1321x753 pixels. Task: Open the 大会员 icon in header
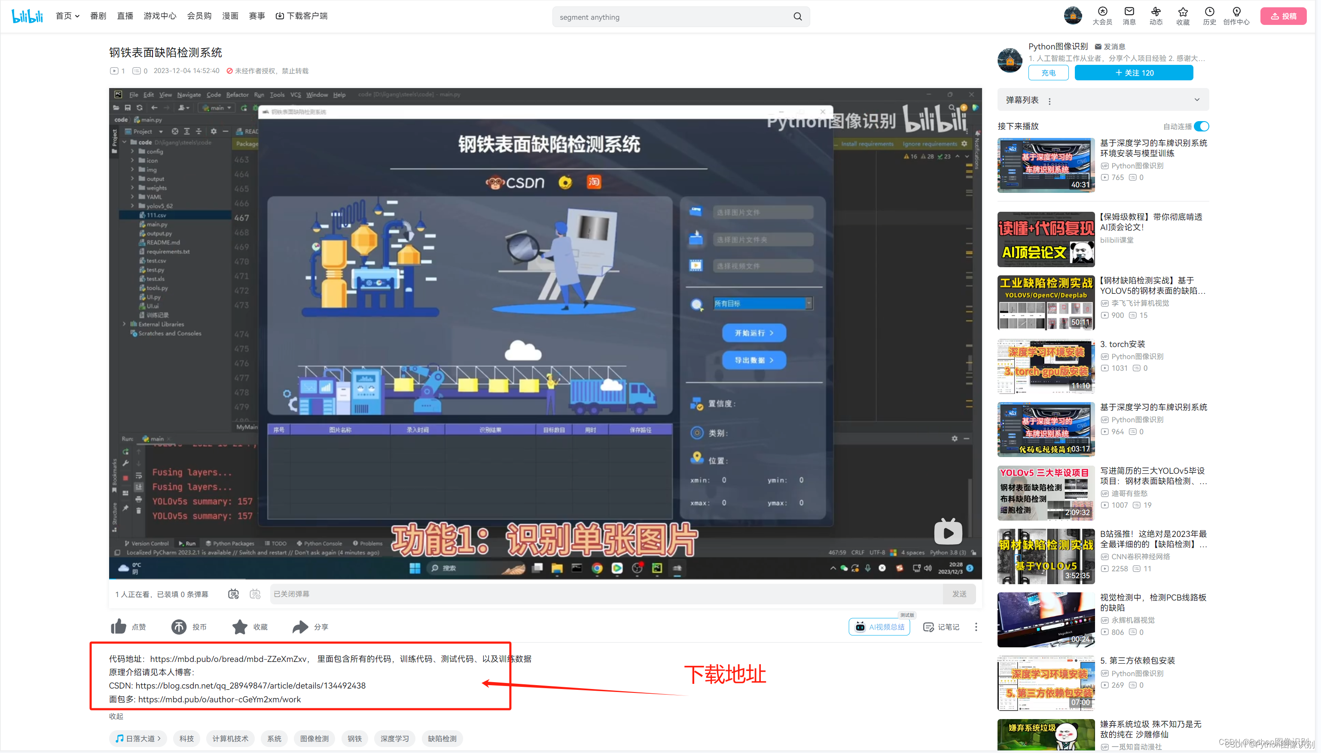click(1102, 16)
